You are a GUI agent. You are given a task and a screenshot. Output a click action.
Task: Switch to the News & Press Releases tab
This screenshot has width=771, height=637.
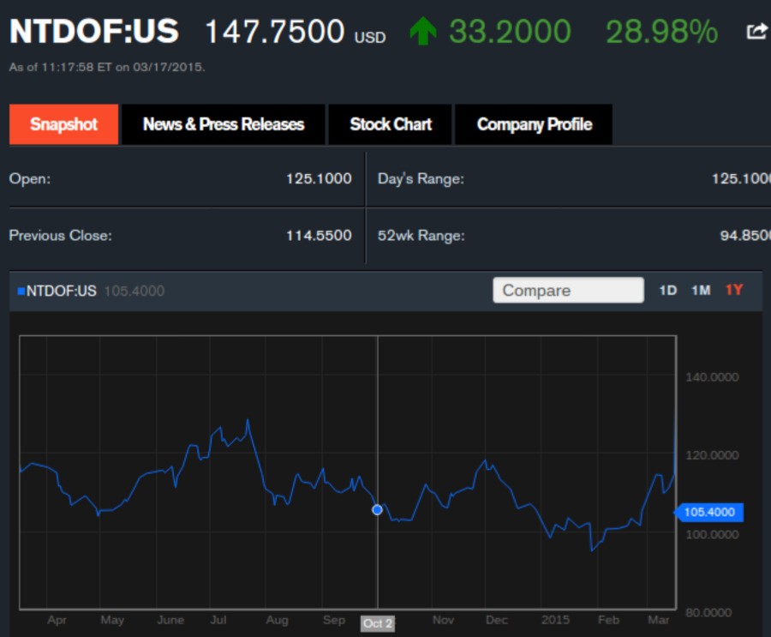[223, 124]
